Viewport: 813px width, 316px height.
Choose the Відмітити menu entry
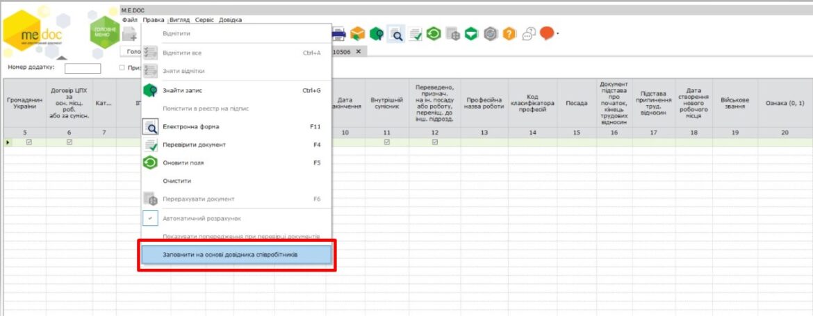click(x=236, y=33)
